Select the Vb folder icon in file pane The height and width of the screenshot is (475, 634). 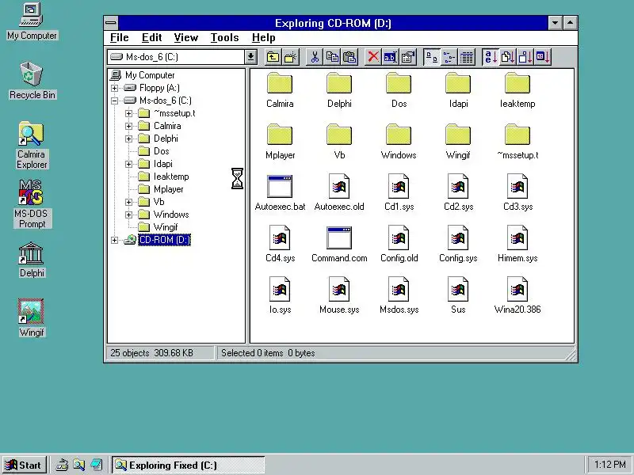click(339, 135)
